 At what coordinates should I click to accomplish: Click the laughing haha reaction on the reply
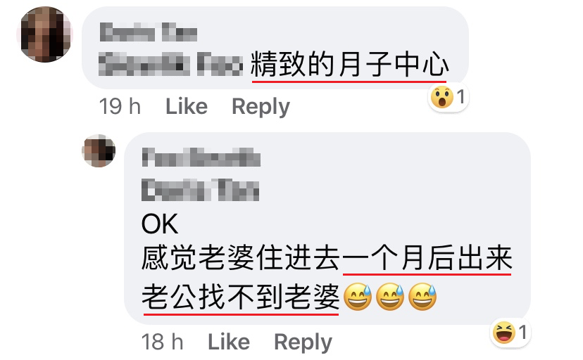(x=504, y=332)
